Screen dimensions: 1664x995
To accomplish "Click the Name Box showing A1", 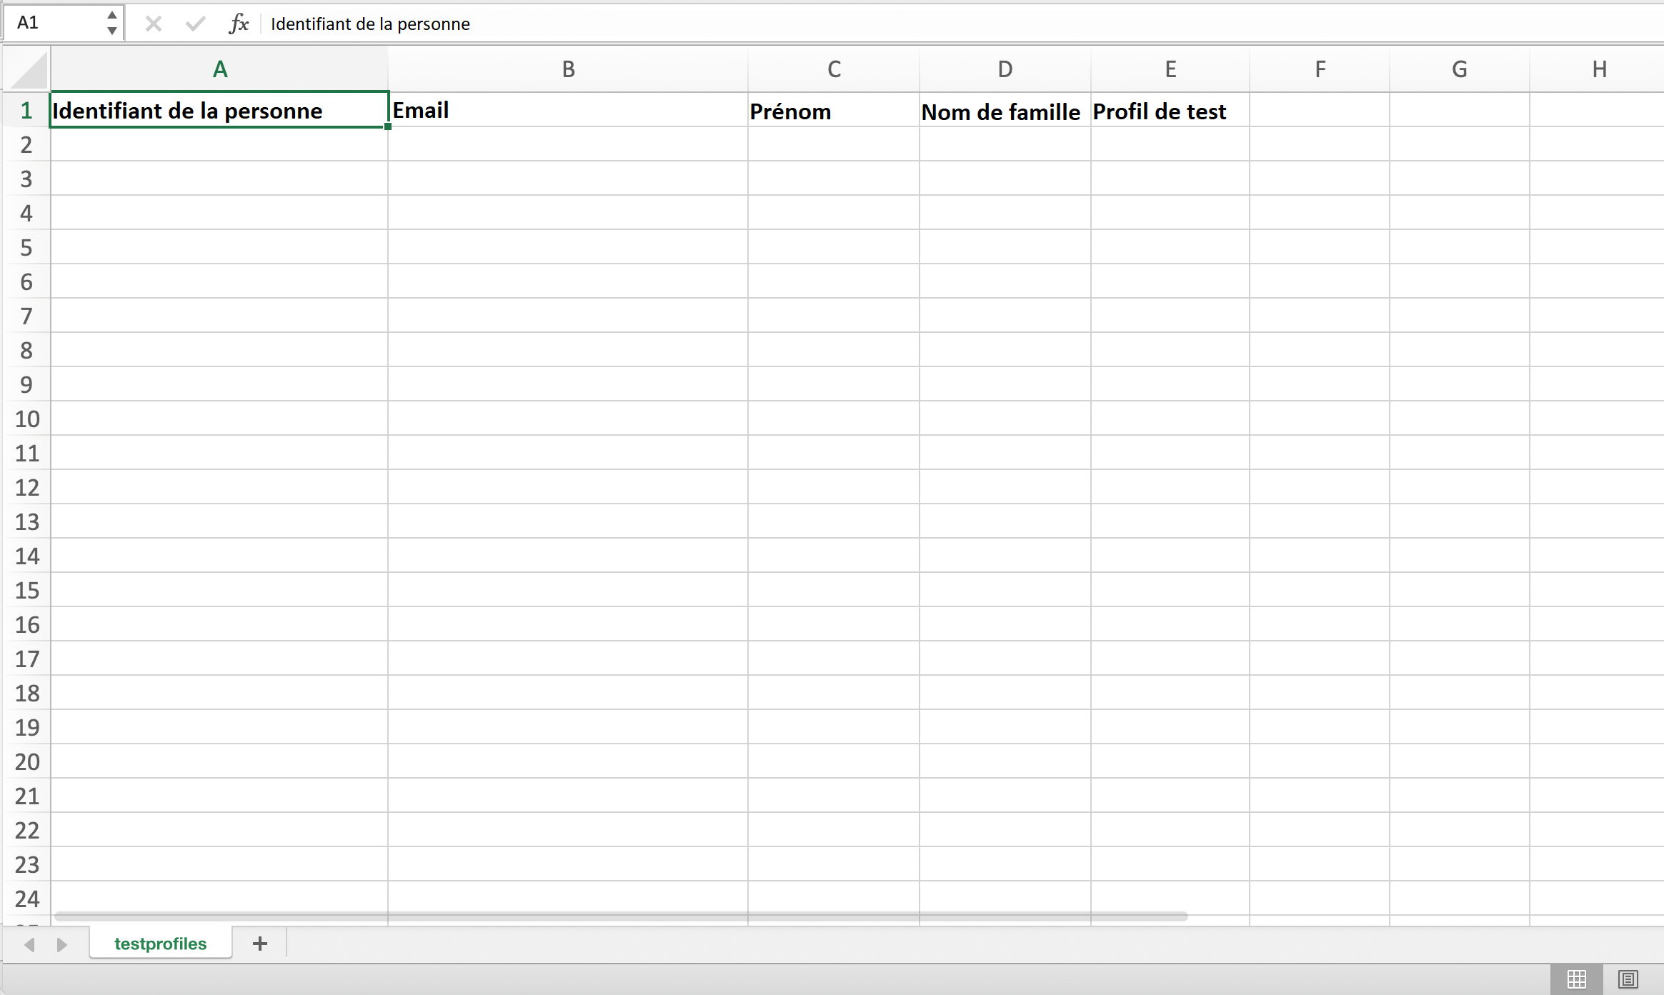I will click(50, 23).
